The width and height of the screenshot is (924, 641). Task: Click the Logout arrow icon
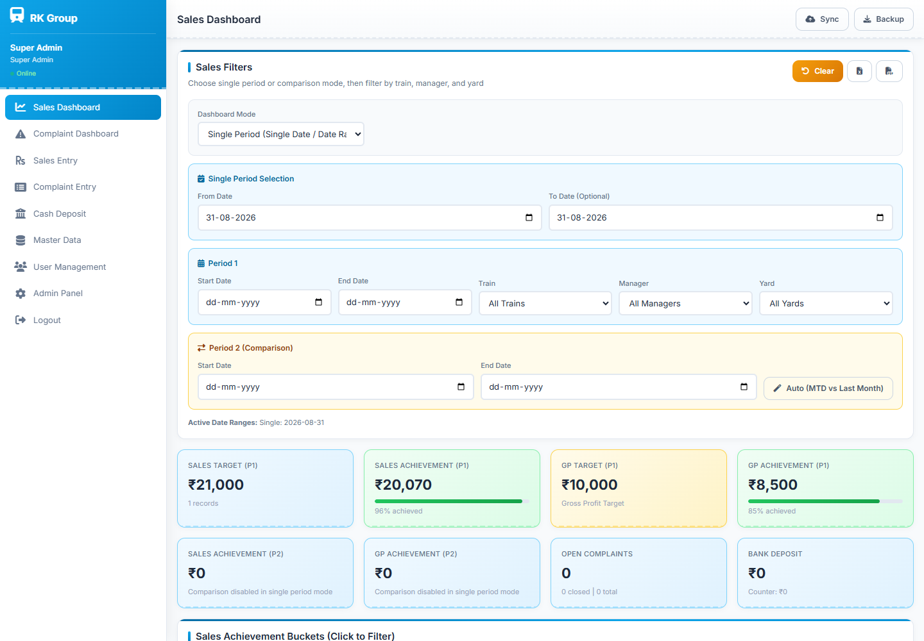point(21,320)
